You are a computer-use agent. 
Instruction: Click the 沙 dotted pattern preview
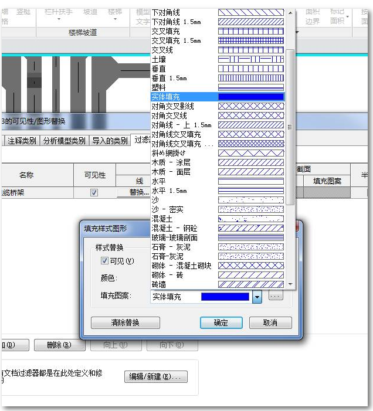point(251,200)
